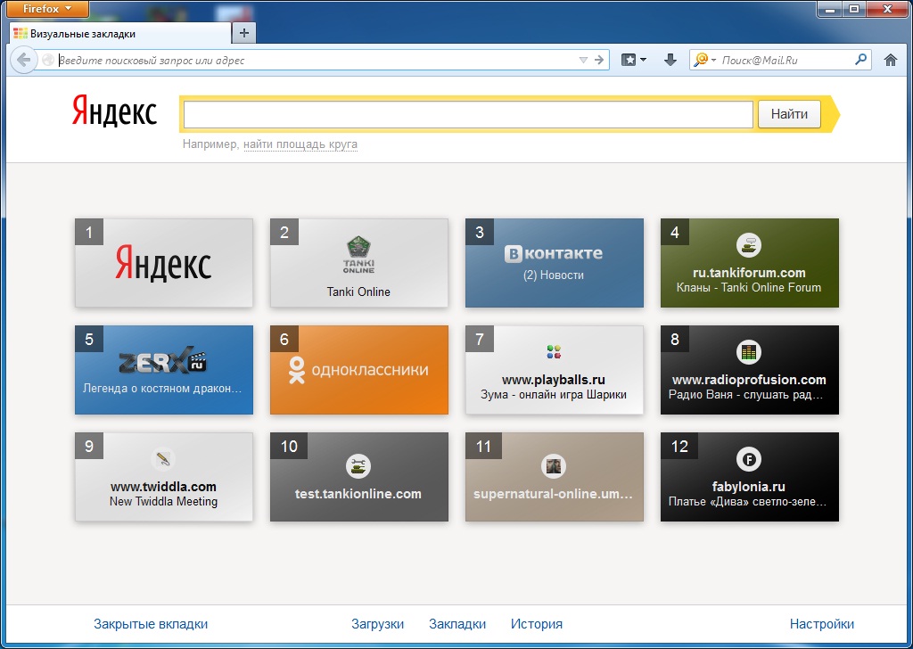This screenshot has width=913, height=649.
Task: Open the www.twiddla.com bookmark tile
Action: pyautogui.click(x=164, y=477)
